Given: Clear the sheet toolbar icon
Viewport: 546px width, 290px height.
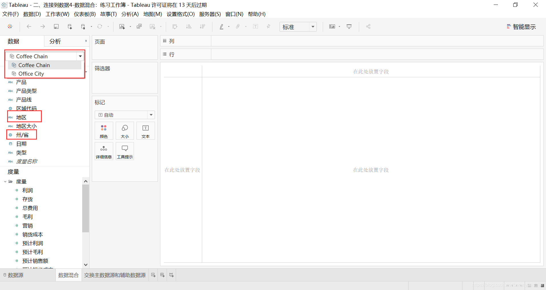Looking at the screenshot, I should coord(153,26).
